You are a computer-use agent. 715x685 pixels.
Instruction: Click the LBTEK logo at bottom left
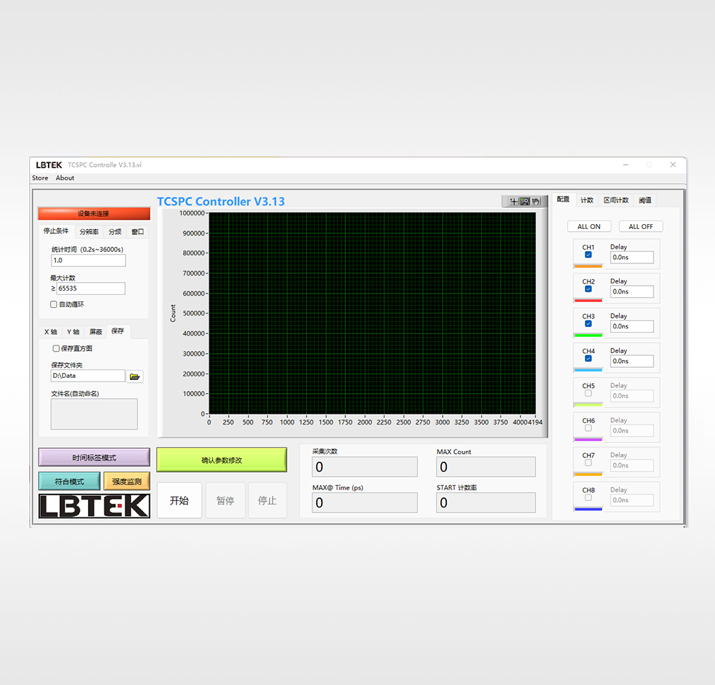[x=94, y=506]
